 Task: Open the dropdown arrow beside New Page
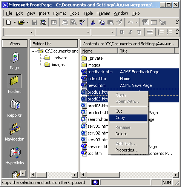[15, 23]
